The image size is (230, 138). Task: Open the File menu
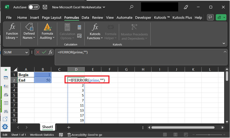click(9, 18)
